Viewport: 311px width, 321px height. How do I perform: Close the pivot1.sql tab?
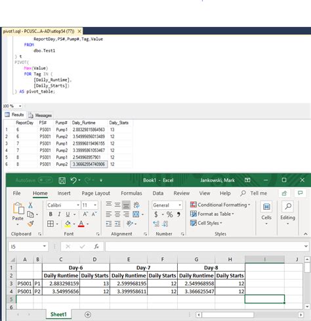click(79, 32)
